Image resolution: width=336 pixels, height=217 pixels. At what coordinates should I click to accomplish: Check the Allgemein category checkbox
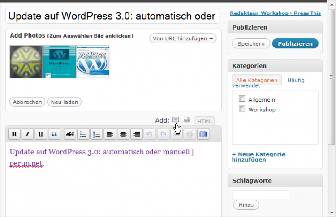pyautogui.click(x=242, y=99)
